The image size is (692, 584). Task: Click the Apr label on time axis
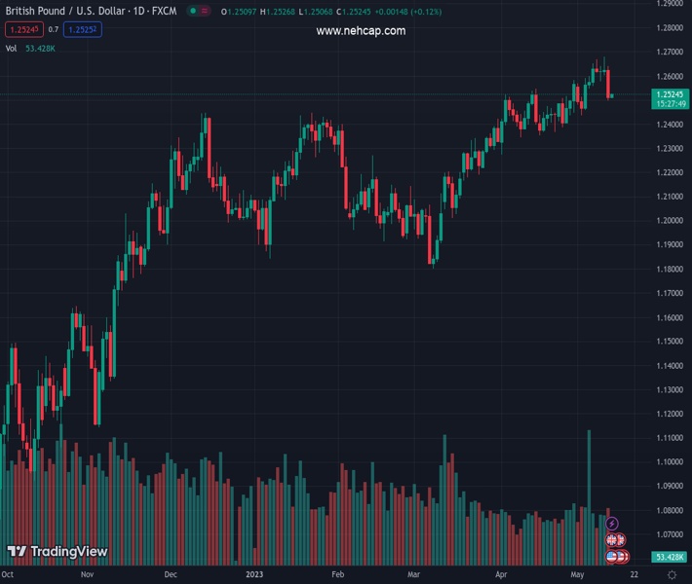(500, 575)
